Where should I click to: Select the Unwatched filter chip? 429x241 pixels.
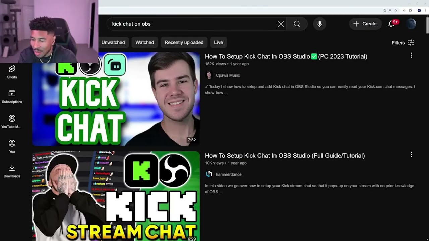tap(113, 42)
